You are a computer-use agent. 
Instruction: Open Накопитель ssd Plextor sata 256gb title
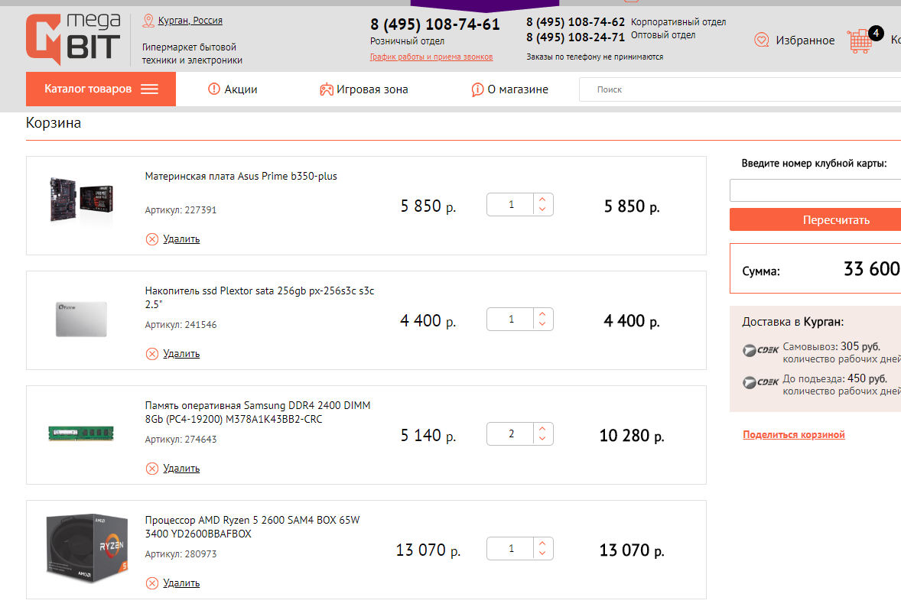click(260, 297)
